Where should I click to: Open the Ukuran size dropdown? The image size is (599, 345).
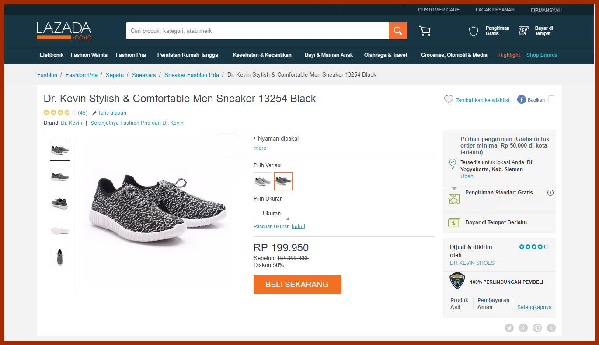tap(272, 214)
